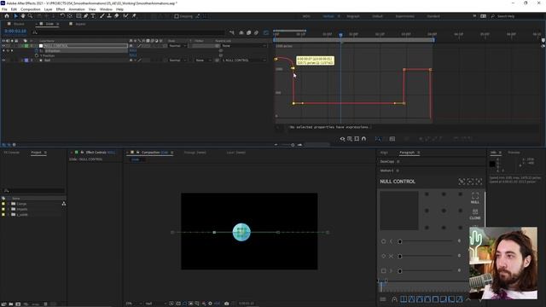Open Mode dropdown of Ball layer
The height and width of the screenshot is (307, 546).
(177, 61)
